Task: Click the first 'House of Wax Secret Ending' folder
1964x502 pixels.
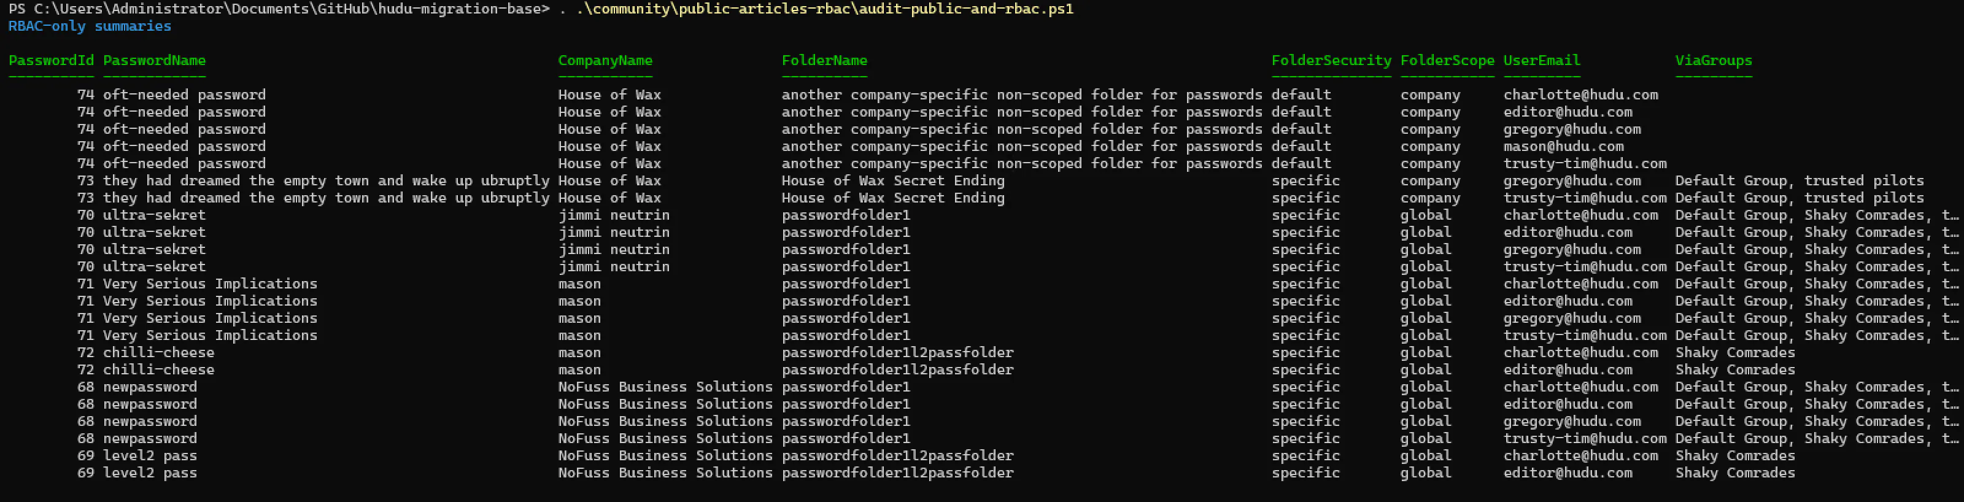Action: tap(893, 181)
